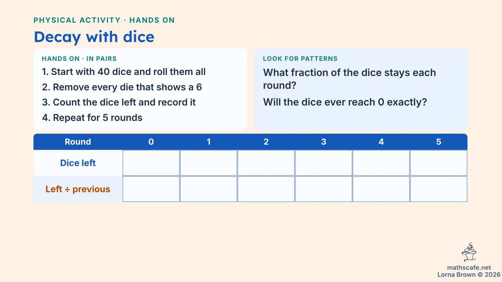
Task: Click the question about reaching 0 exactly
Action: (x=345, y=102)
